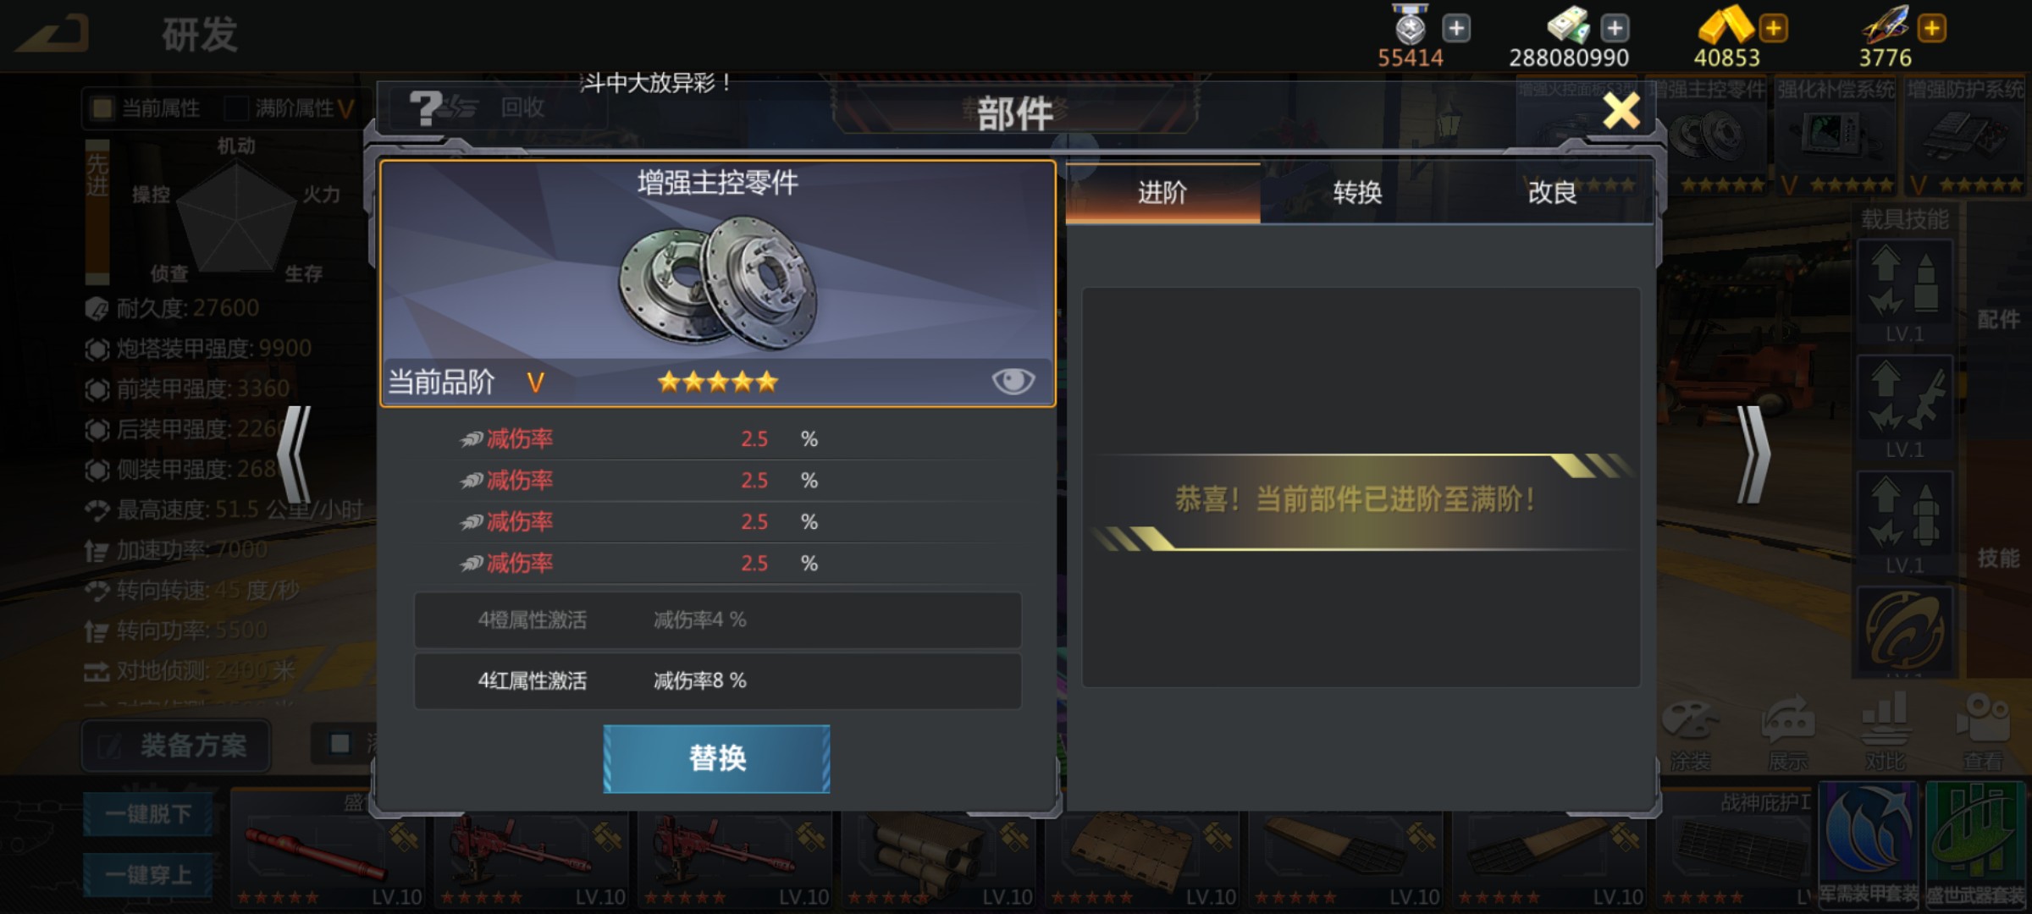Go to the previous part with the left chevron
Viewport: 2032px width, 914px height.
pos(295,455)
